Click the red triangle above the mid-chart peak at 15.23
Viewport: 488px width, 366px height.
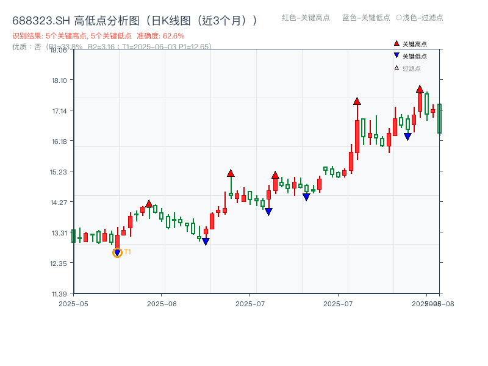point(231,173)
